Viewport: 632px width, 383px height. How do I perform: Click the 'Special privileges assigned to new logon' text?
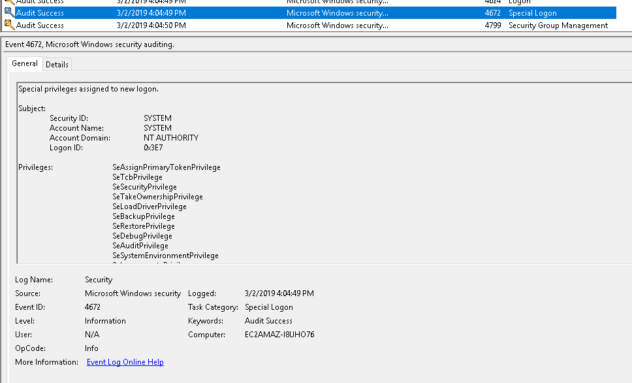88,89
